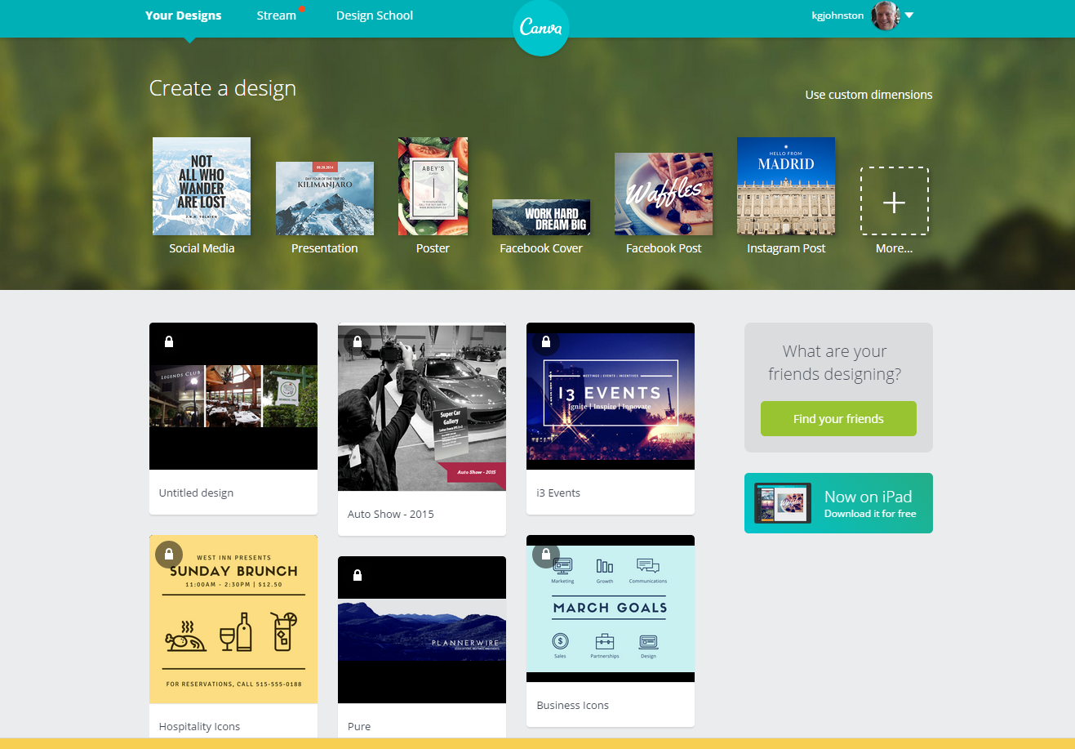Open the March Goals Business Icons design
Image resolution: width=1075 pixels, height=749 pixels.
611,609
